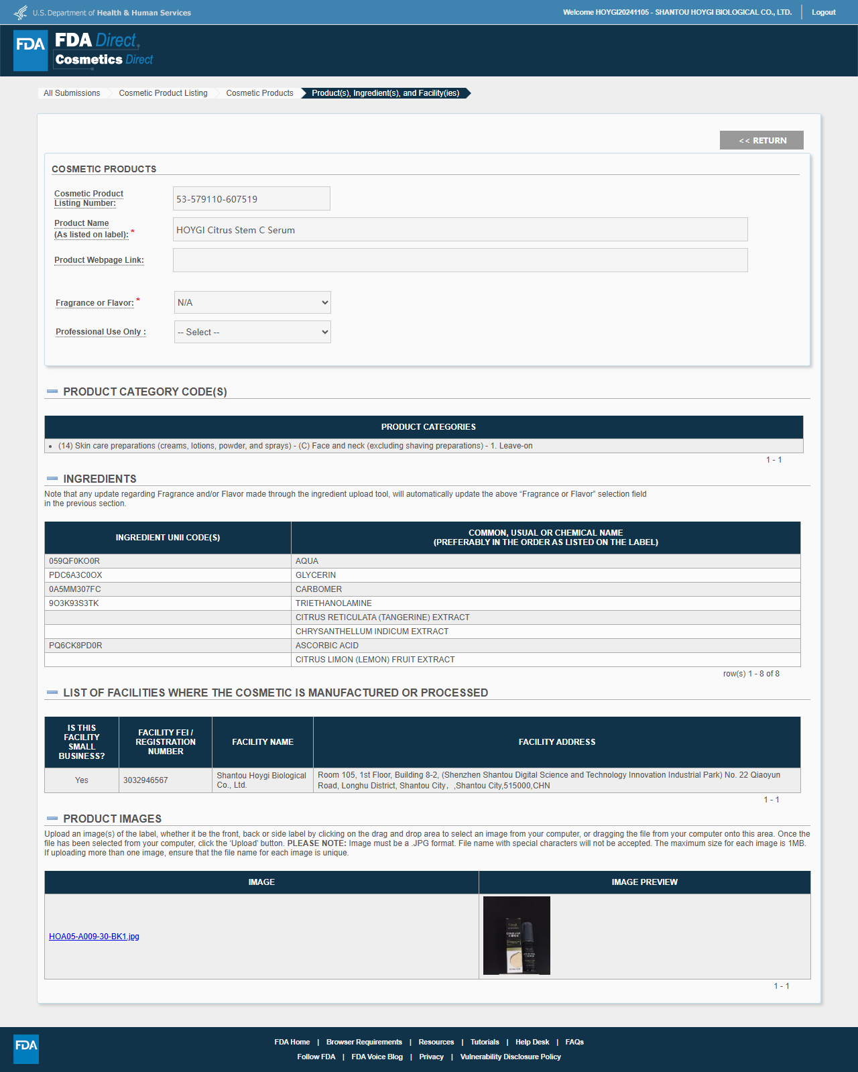
Task: Click UNII code PDC6A3C0OX
Action: [76, 575]
